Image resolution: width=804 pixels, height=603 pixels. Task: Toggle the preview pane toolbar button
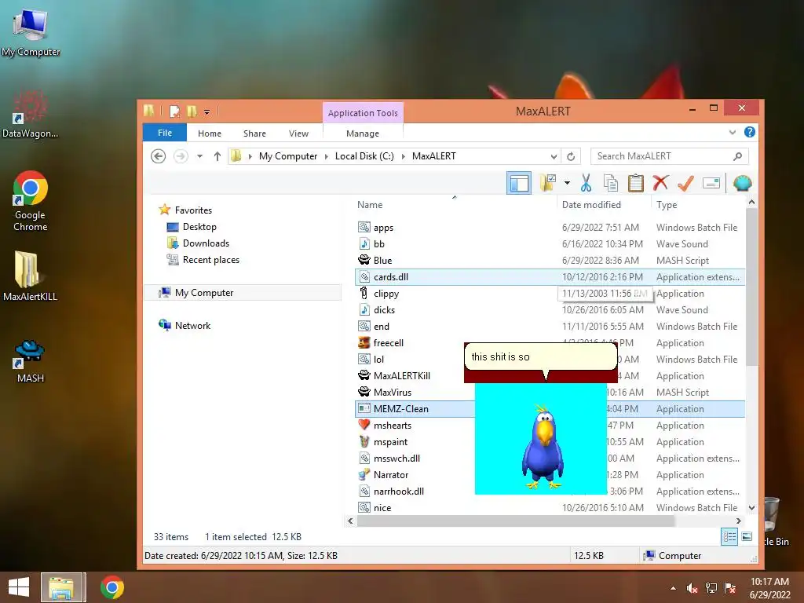518,183
